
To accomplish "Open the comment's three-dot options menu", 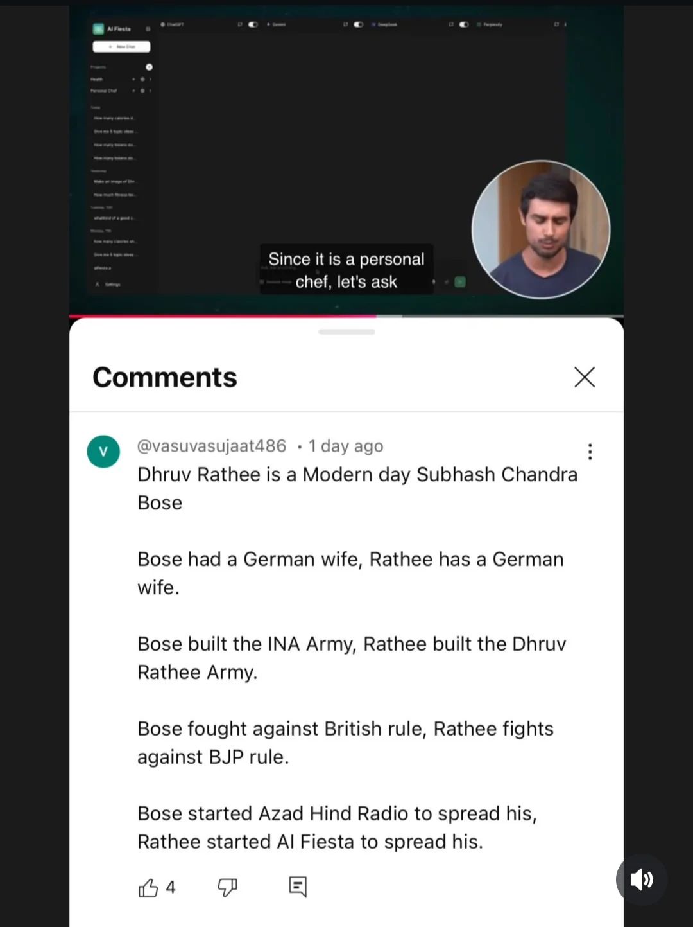I will (590, 452).
